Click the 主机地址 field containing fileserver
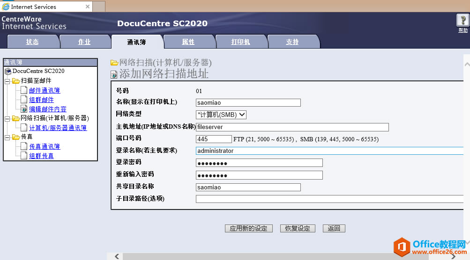 click(292, 127)
